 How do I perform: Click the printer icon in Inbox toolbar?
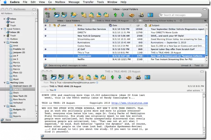tap(141, 15)
